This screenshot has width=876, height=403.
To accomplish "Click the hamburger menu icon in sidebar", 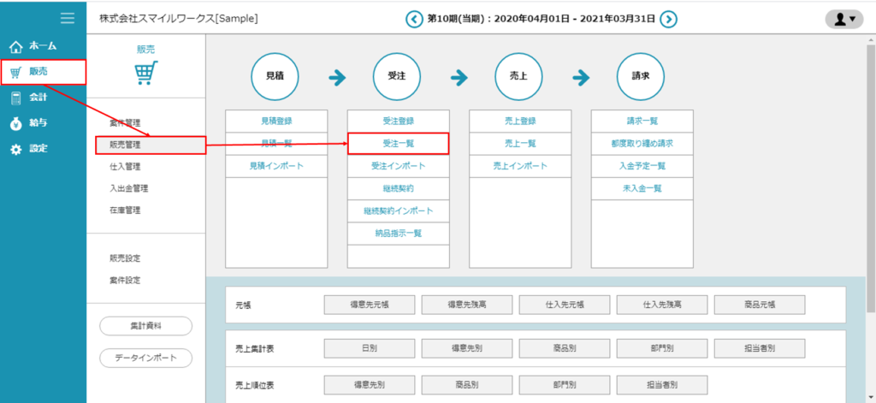I will point(67,18).
